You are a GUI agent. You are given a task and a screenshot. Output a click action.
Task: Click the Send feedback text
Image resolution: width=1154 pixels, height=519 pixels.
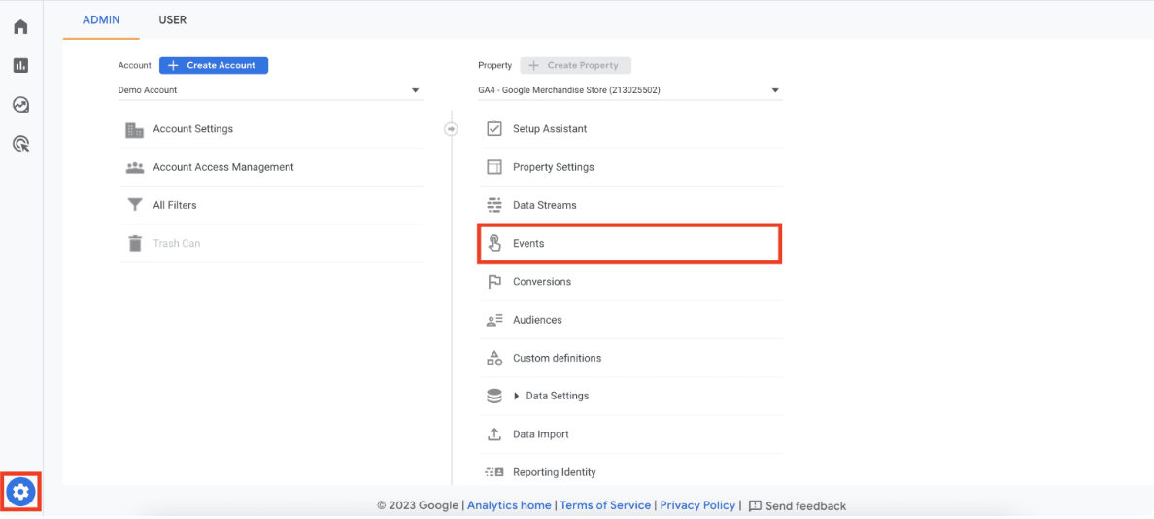(806, 505)
